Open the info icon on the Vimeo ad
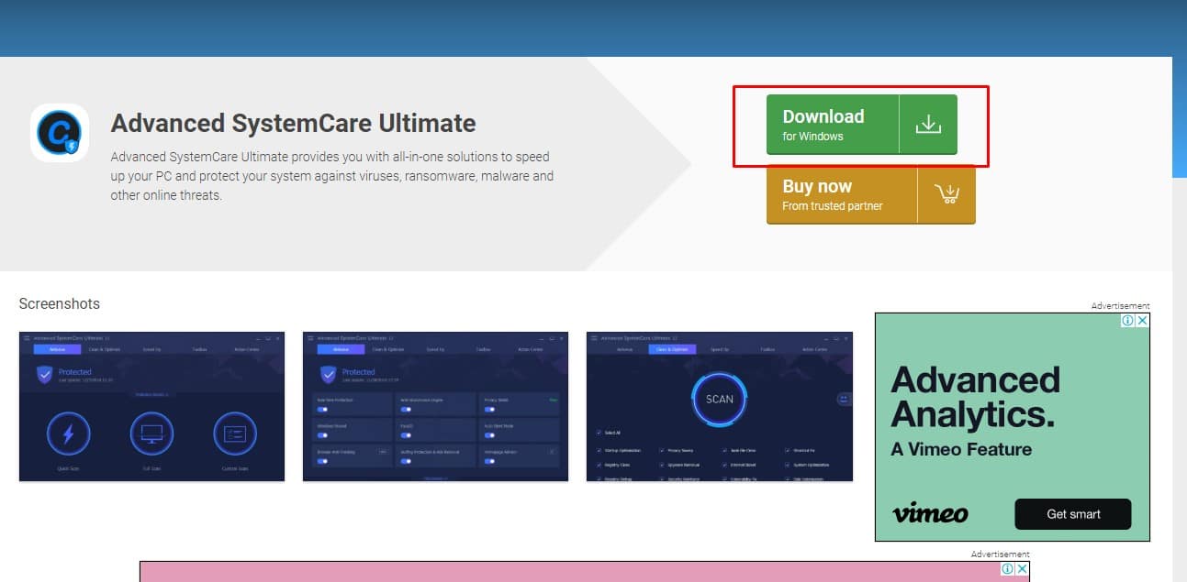The height and width of the screenshot is (582, 1187). [1127, 321]
